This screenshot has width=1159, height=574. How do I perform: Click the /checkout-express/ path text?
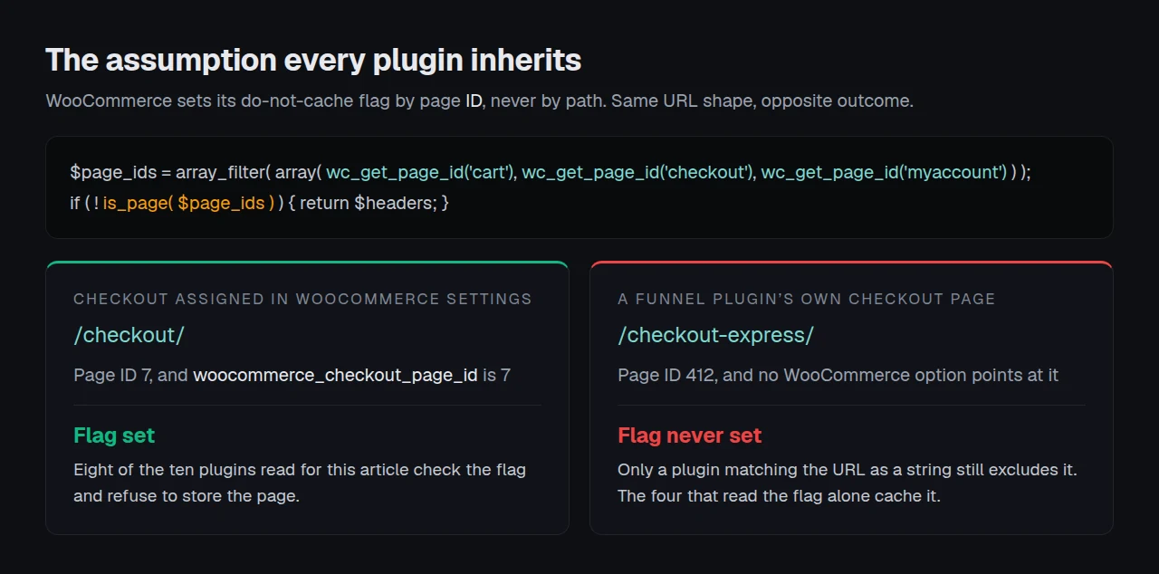tap(715, 335)
